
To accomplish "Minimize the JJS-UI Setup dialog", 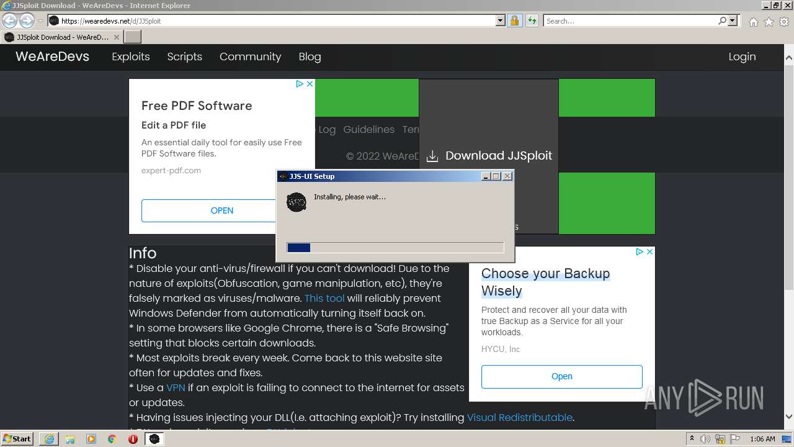I will [x=486, y=176].
